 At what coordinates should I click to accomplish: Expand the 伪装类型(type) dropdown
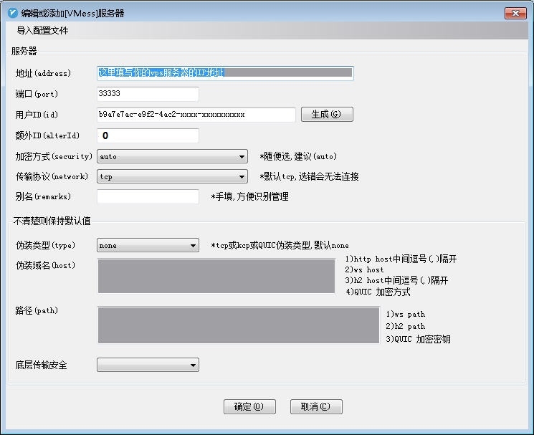pos(148,246)
